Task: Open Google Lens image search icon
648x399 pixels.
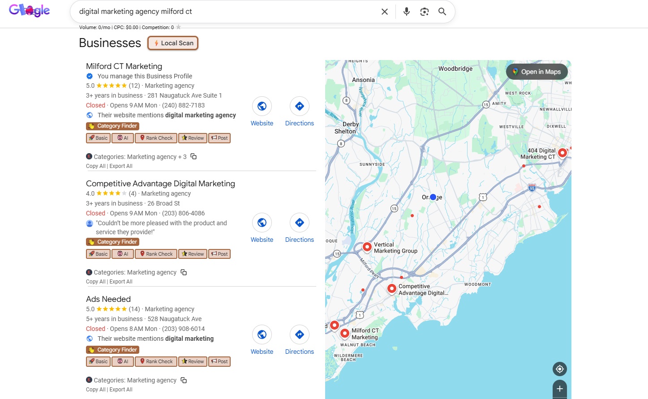Action: [x=424, y=12]
